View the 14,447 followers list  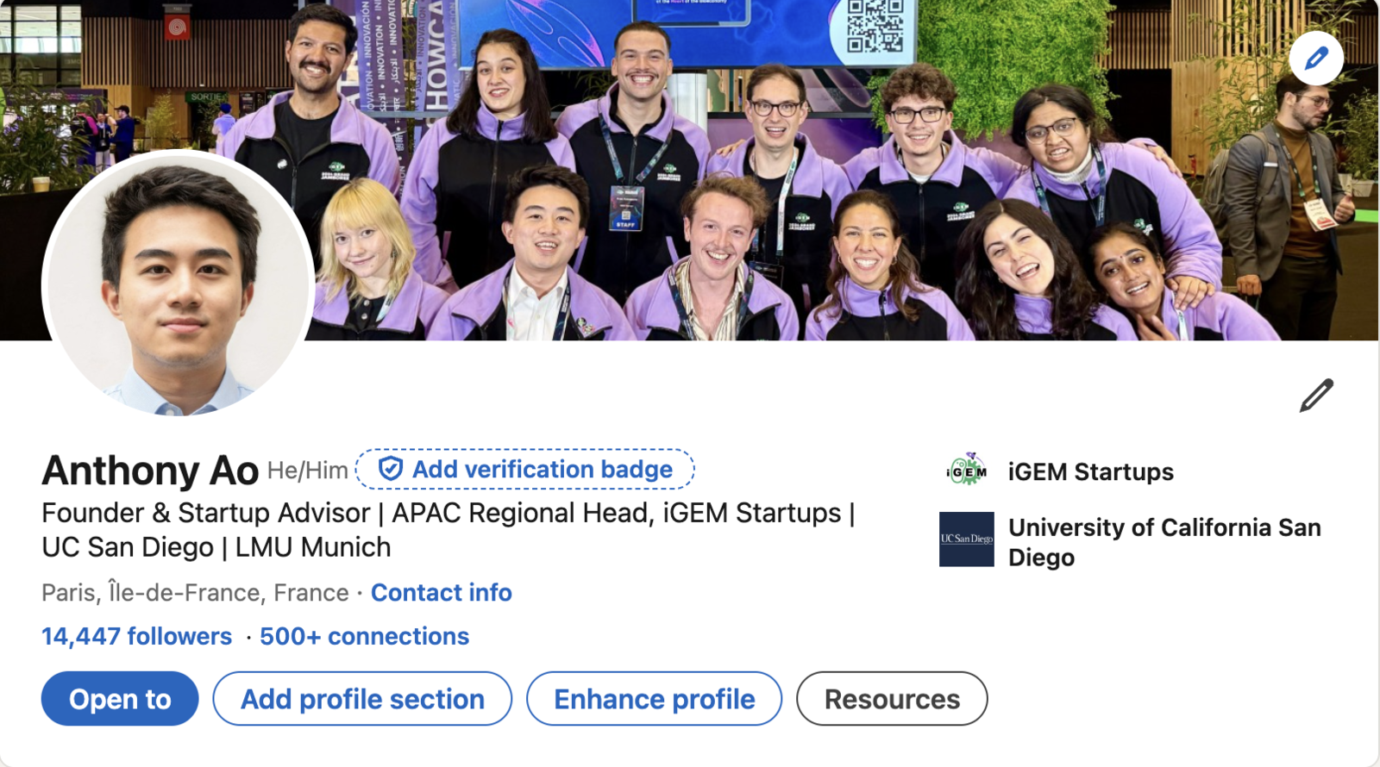click(136, 637)
